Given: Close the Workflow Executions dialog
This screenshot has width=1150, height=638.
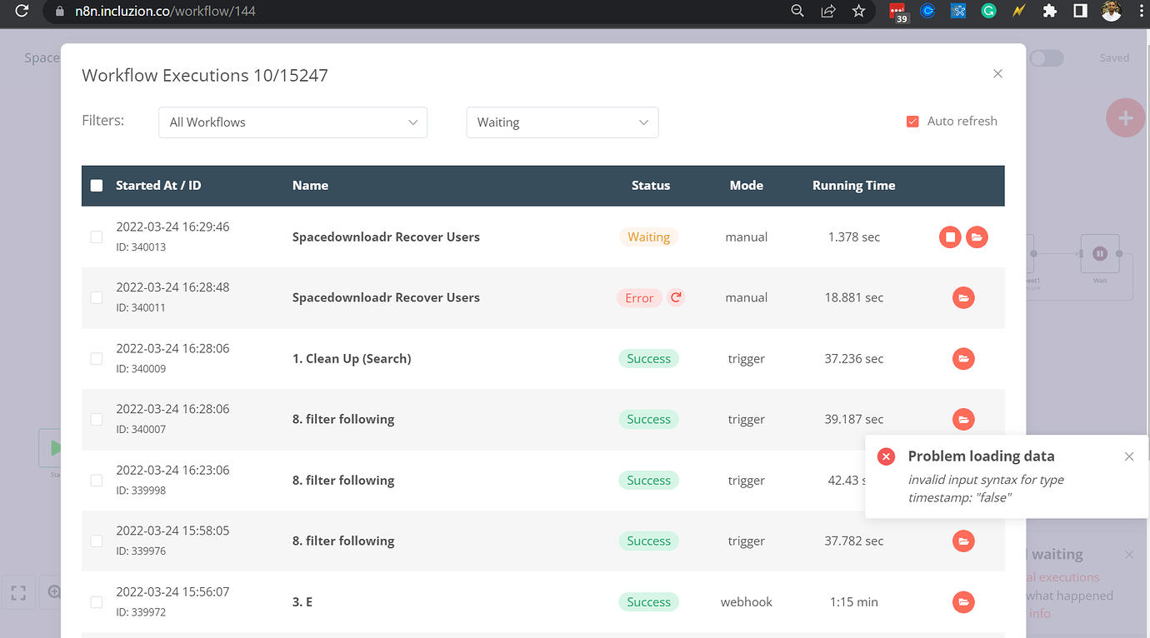Looking at the screenshot, I should pyautogui.click(x=997, y=74).
